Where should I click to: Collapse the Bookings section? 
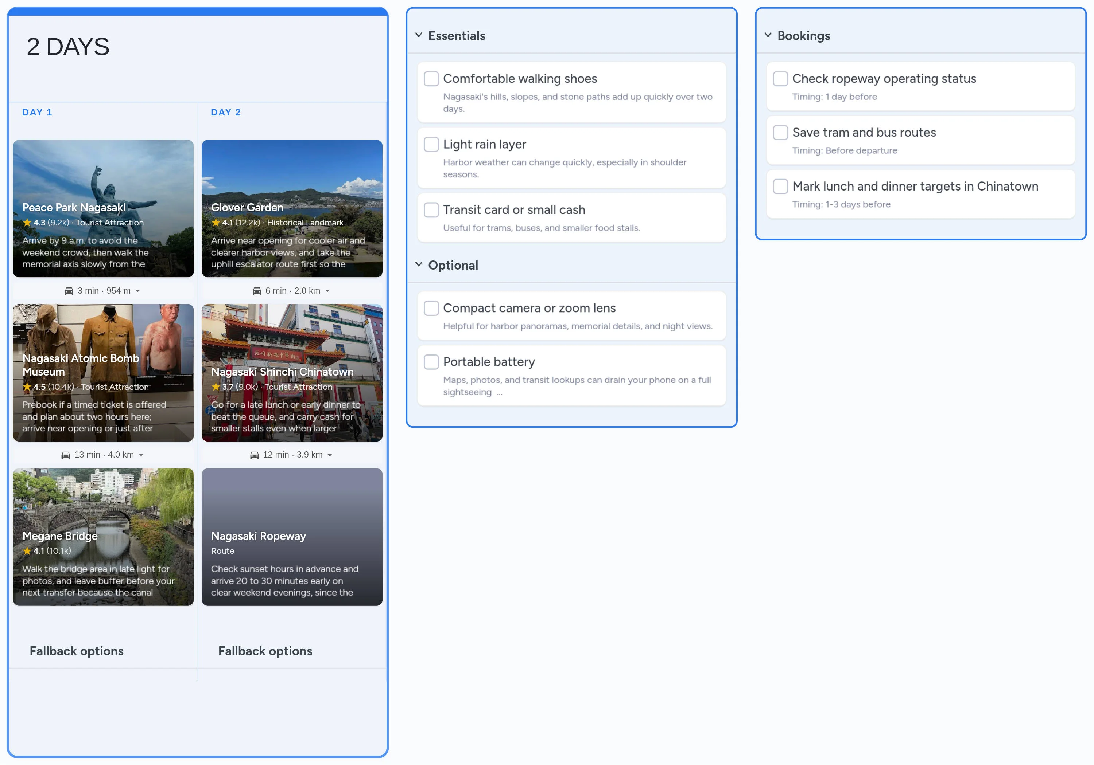(x=768, y=35)
